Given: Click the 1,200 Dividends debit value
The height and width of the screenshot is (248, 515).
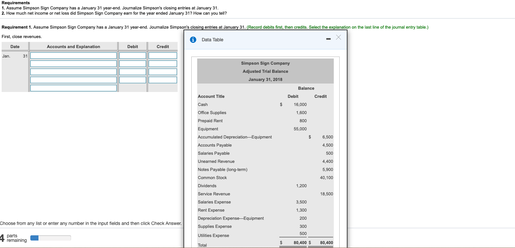Looking at the screenshot, I should point(302,186).
